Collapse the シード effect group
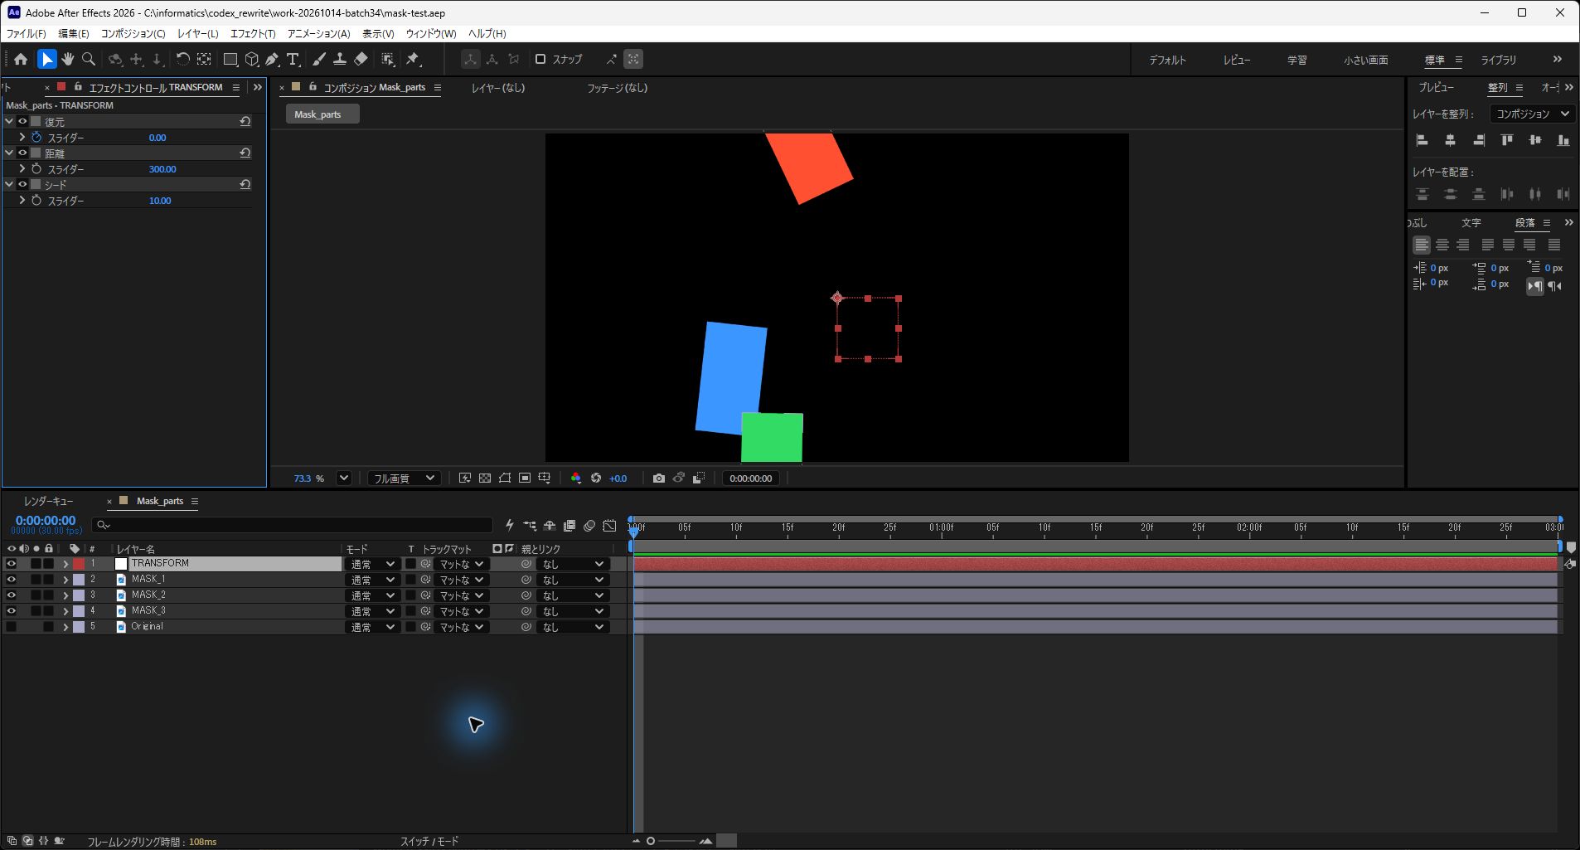The image size is (1580, 850). [x=9, y=184]
